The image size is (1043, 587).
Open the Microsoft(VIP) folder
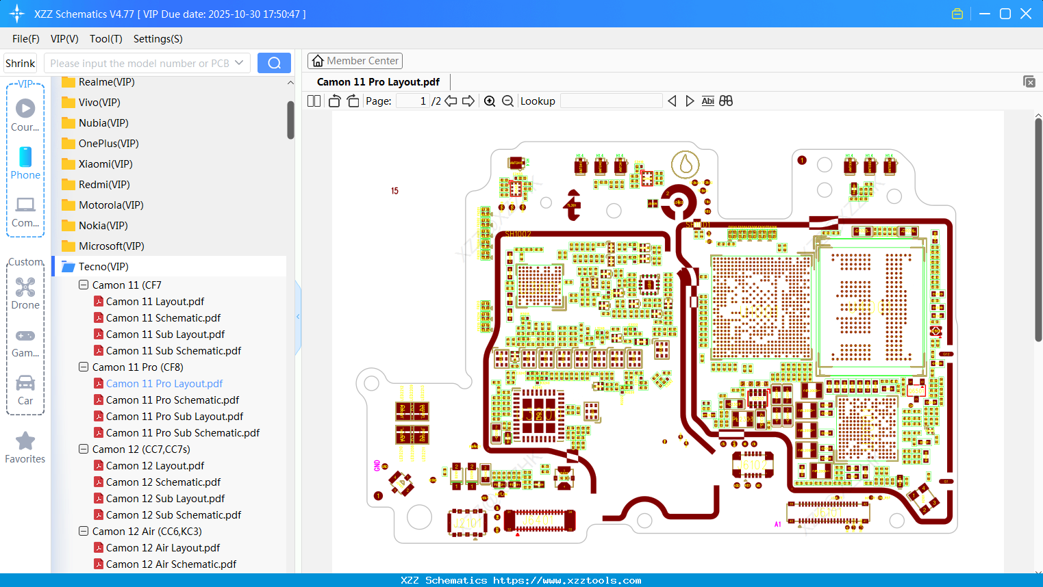pyautogui.click(x=111, y=246)
